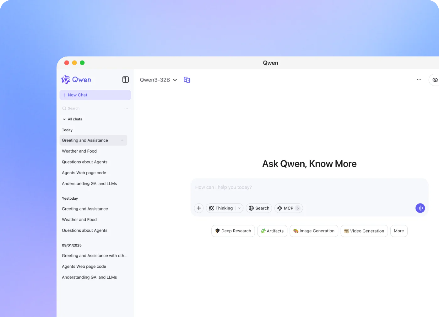Click the Qwen logo in the sidebar
This screenshot has height=317, width=439.
click(76, 79)
